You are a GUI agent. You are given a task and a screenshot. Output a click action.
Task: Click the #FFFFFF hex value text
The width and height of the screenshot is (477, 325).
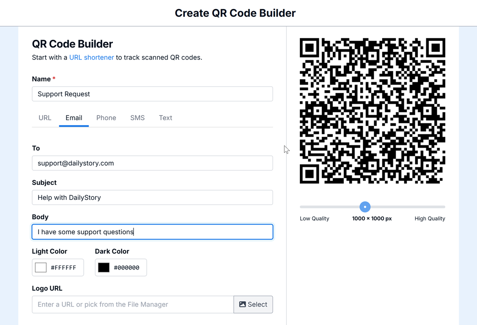[x=63, y=268]
